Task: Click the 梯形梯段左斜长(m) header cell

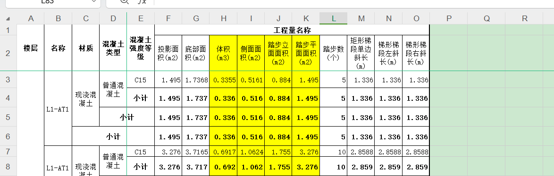Action: (389, 53)
